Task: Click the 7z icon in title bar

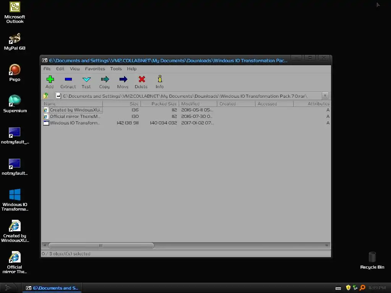Action: pos(45,60)
